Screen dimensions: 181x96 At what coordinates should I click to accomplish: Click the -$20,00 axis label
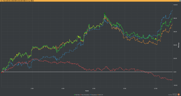tap(175, 85)
